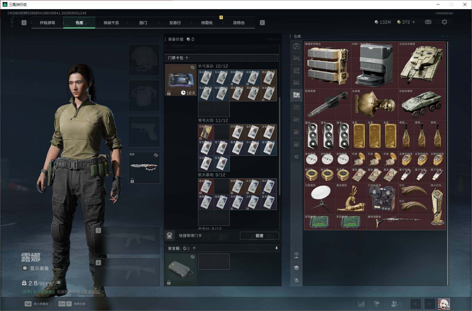This screenshot has height=311, width=472.
Task: Click primary weapon slot 2
Action: tap(127, 272)
